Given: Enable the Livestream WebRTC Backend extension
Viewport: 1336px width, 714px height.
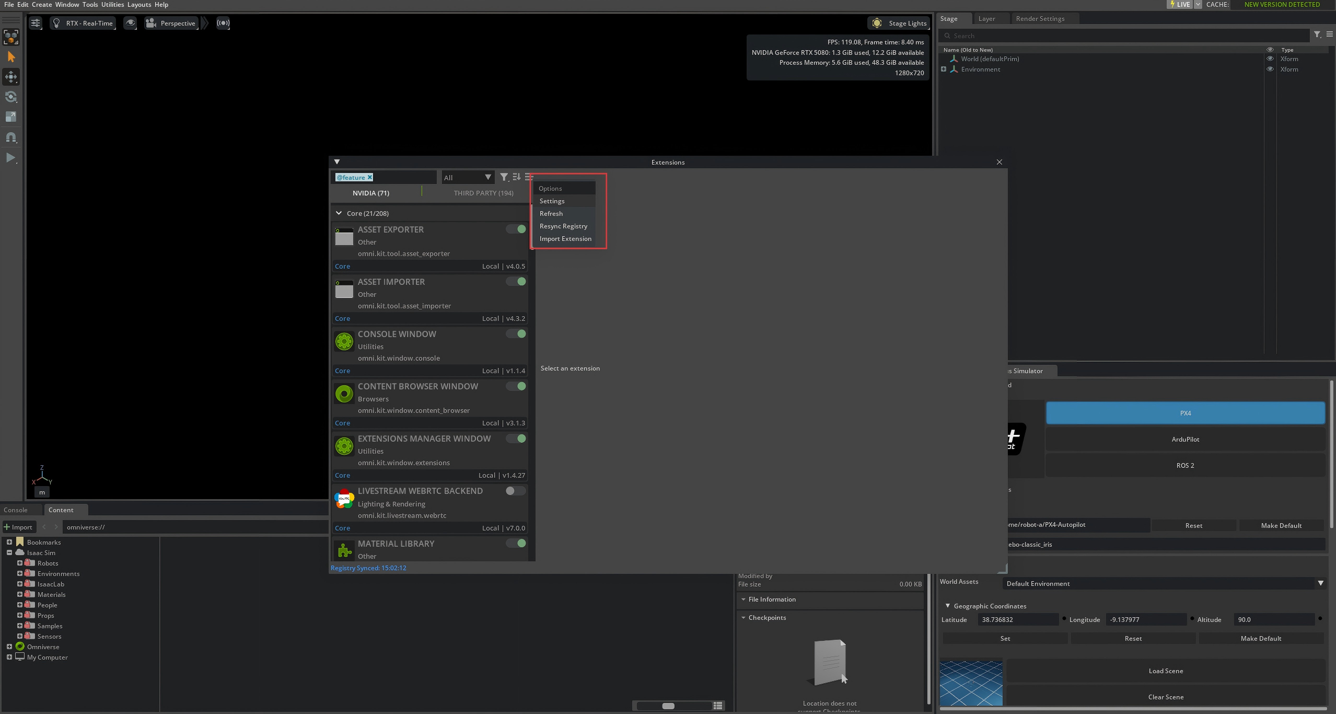Looking at the screenshot, I should tap(516, 491).
